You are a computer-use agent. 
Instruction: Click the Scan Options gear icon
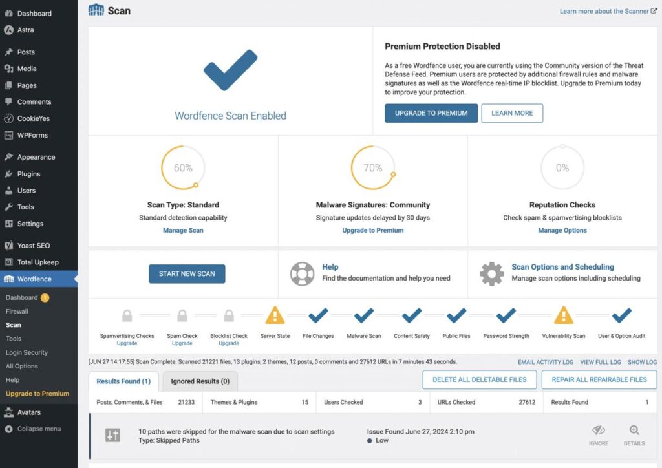click(x=491, y=273)
